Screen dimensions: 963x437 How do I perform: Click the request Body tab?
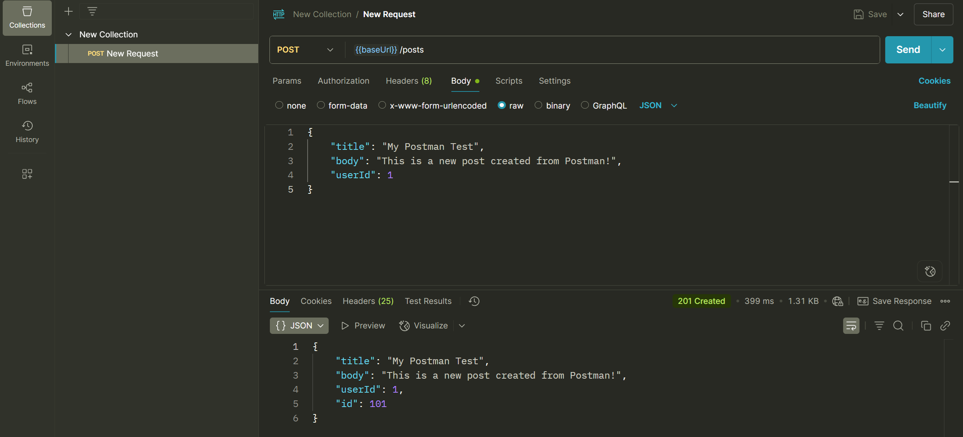point(465,81)
